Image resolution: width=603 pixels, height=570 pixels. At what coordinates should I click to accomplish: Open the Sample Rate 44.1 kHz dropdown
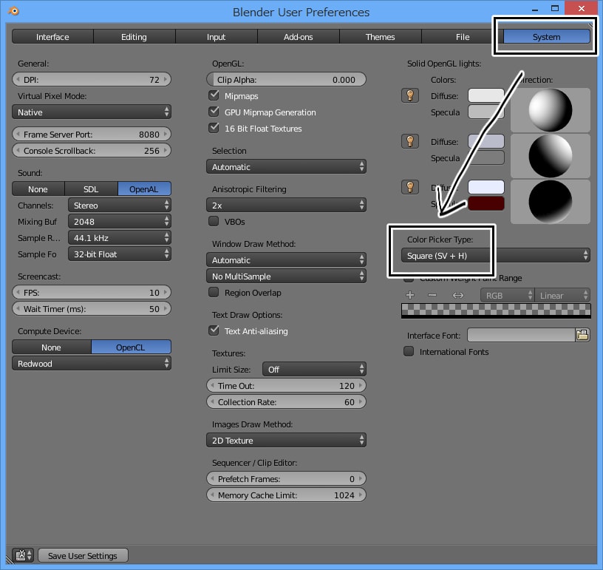click(120, 238)
